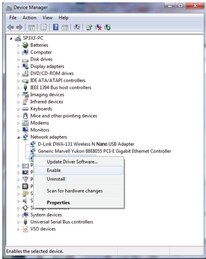The image size is (206, 259).
Task: Expand IEEE 1394 Bus host controllers
Action: (x=19, y=88)
